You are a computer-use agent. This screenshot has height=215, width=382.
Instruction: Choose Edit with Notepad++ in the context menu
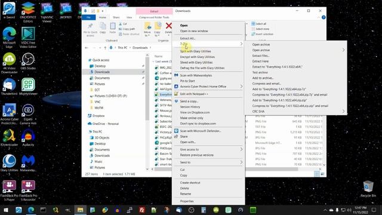(208, 94)
